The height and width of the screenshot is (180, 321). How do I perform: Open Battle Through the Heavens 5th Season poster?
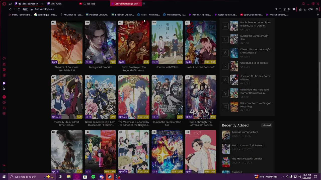point(201,97)
